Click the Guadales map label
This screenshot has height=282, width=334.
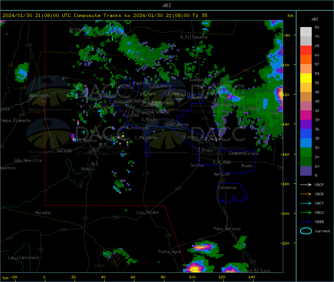[x=198, y=80]
